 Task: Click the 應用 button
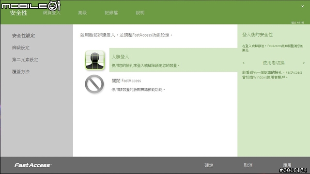coord(287,165)
